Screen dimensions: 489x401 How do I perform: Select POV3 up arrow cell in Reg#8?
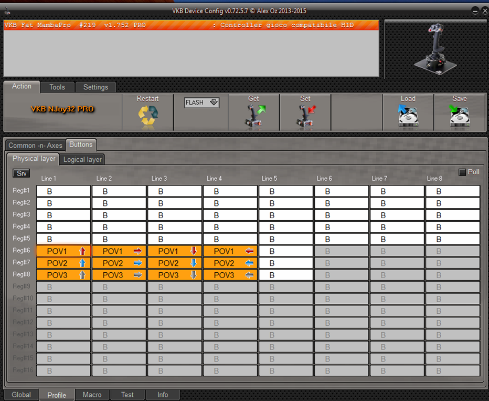[x=63, y=275]
